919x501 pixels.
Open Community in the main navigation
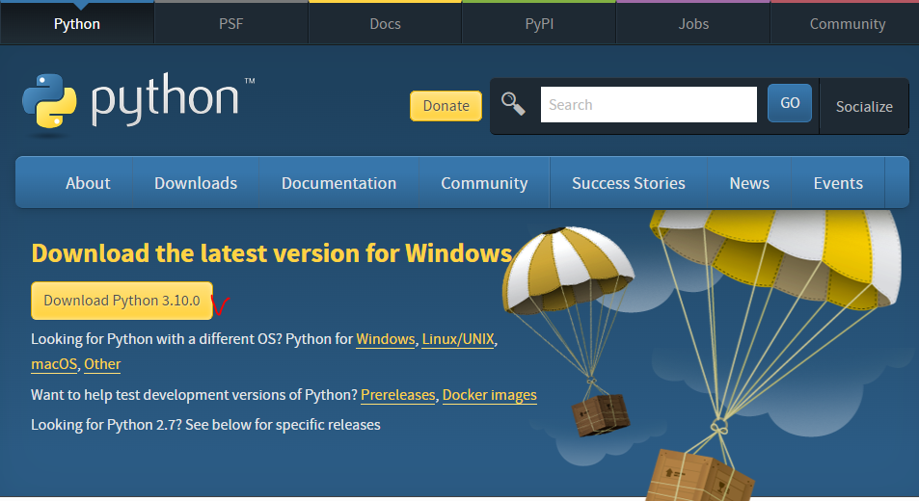pos(484,183)
